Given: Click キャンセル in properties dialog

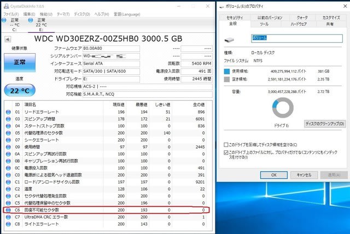Looking at the screenshot, I should (304, 175).
